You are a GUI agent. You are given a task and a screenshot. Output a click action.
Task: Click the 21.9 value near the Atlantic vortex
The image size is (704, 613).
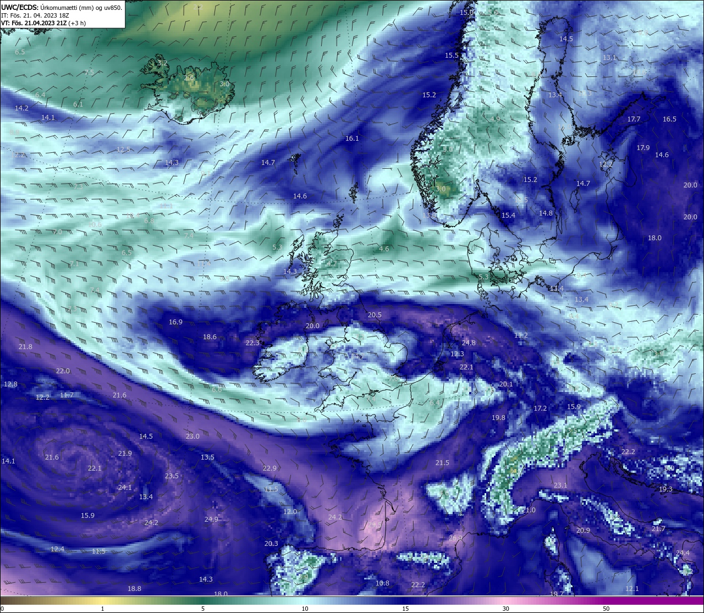[x=125, y=454]
